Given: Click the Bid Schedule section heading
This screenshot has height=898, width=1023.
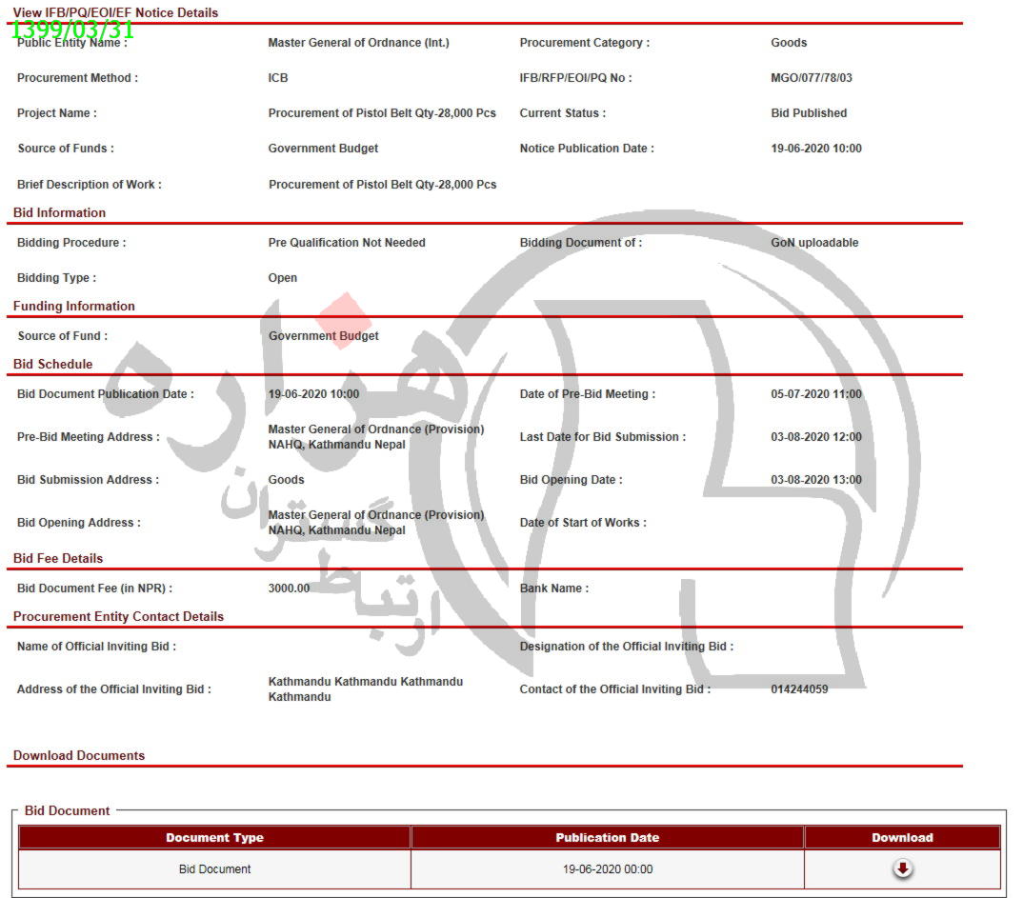Looking at the screenshot, I should click(x=53, y=364).
